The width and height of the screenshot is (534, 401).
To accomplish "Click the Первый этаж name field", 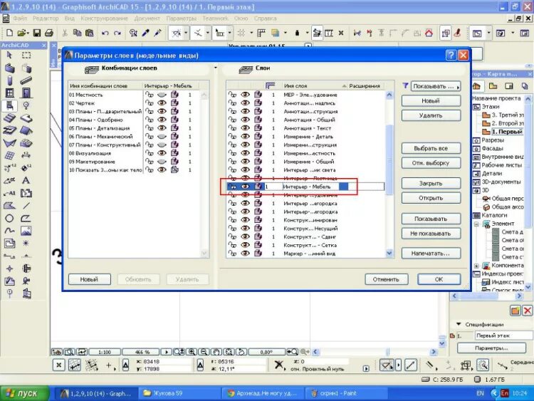I will coord(503,335).
